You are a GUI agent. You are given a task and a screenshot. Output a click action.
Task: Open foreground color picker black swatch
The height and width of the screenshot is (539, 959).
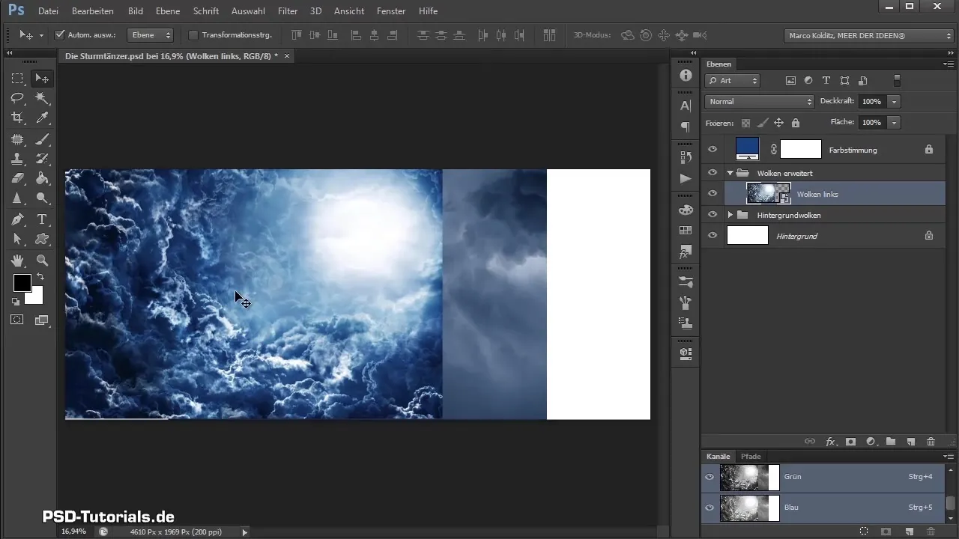(x=21, y=282)
